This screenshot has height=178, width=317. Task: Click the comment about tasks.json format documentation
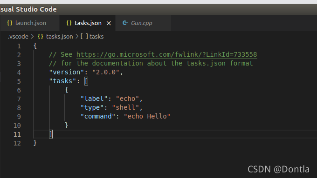pos(151,64)
